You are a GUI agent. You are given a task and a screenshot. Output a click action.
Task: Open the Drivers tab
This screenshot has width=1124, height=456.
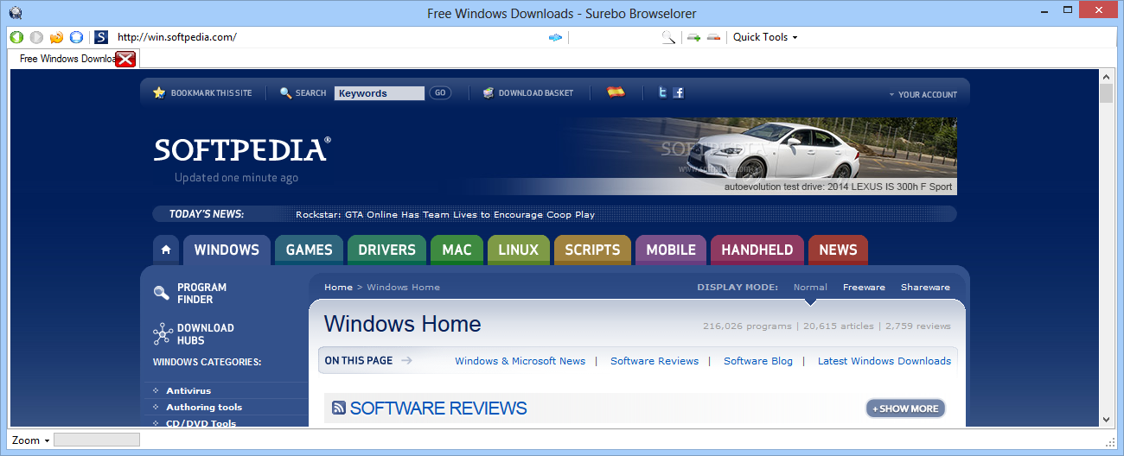(386, 250)
